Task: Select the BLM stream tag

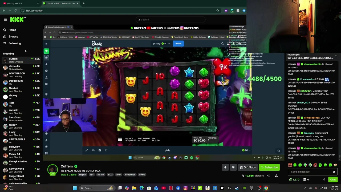Action: 110,175
